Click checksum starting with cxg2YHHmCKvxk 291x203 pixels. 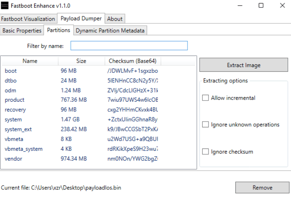pyautogui.click(x=133, y=109)
